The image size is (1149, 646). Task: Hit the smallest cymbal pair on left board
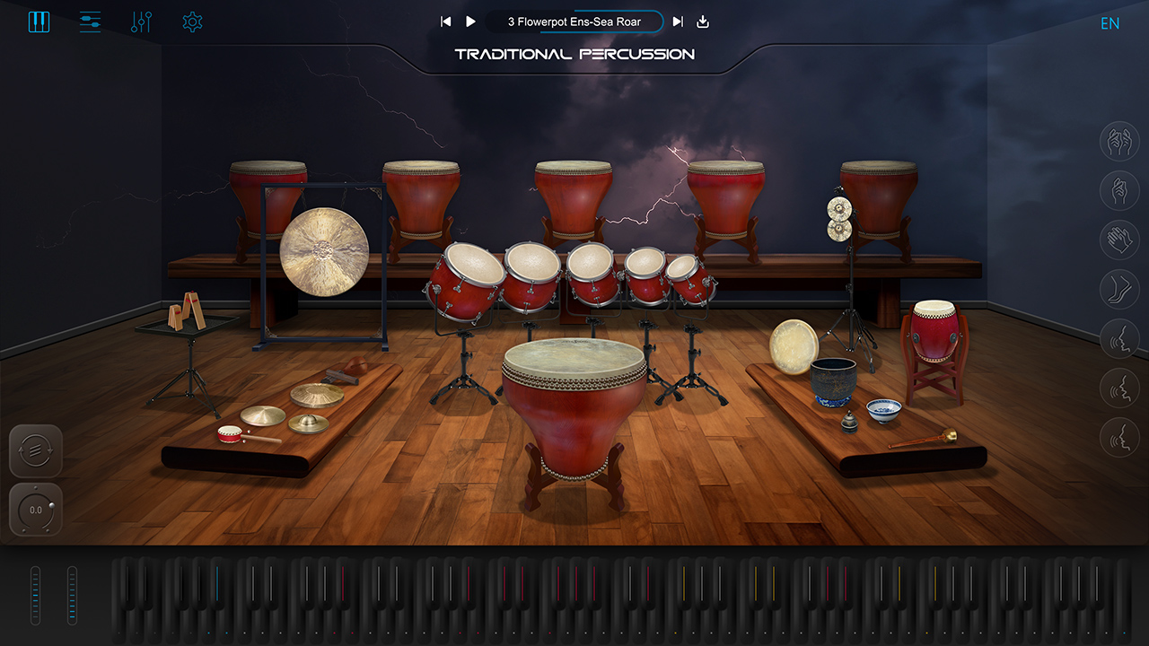click(308, 423)
